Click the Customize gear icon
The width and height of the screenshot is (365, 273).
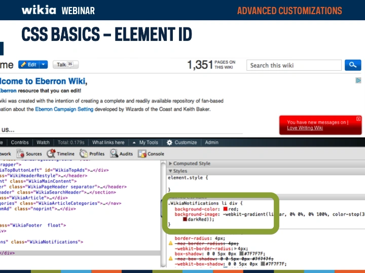[x=170, y=143]
